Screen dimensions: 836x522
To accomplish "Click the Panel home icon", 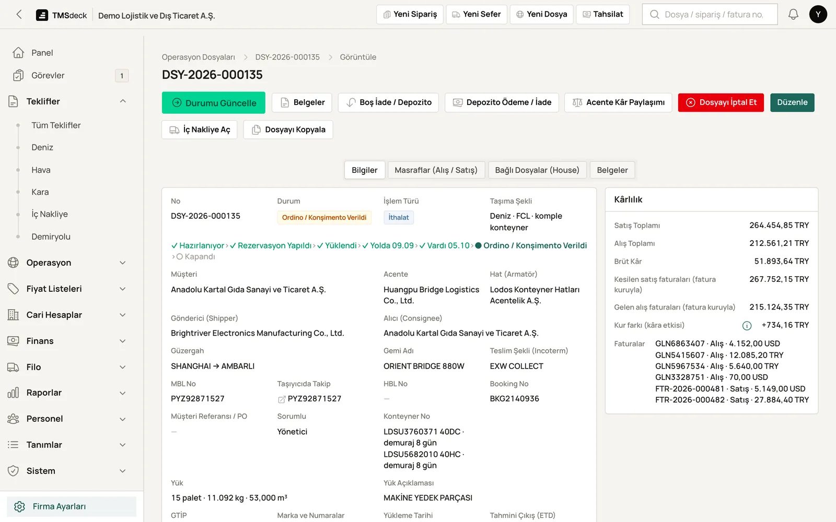I will [x=18, y=53].
